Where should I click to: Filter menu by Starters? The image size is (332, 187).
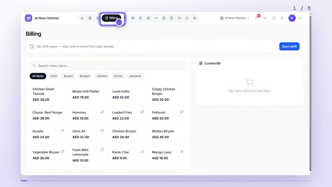102,76
